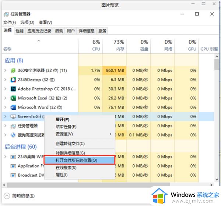Expand the 2345桌面-WiFi background process
The height and width of the screenshot is (206, 221).
5,157
